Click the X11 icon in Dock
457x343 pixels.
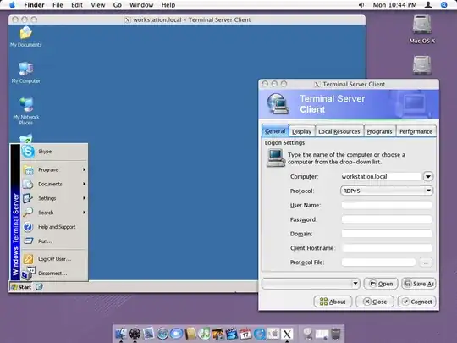(x=287, y=334)
